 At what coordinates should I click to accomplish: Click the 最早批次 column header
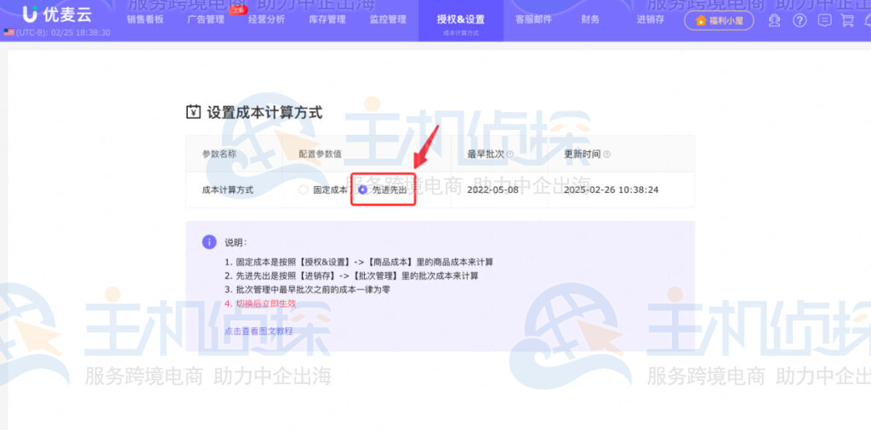pyautogui.click(x=486, y=155)
